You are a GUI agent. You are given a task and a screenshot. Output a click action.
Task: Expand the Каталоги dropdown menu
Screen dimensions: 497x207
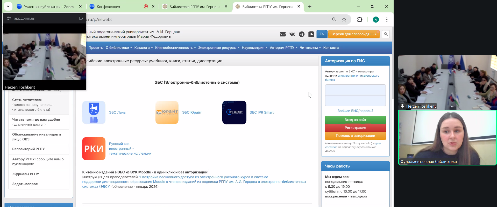(x=143, y=48)
